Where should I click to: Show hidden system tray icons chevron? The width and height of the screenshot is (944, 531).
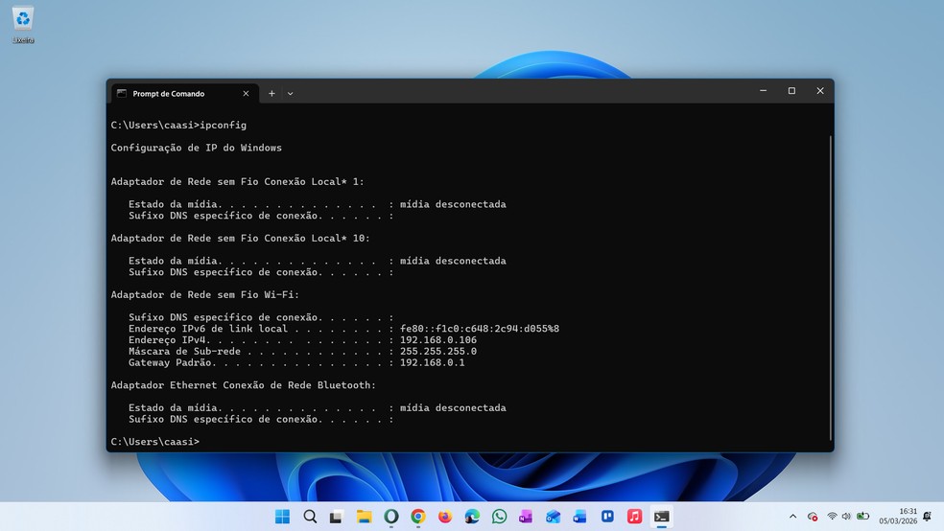(x=792, y=517)
